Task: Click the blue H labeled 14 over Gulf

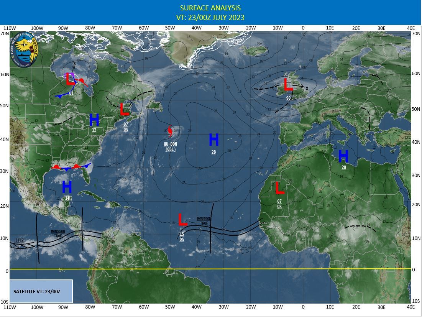Action: point(67,188)
